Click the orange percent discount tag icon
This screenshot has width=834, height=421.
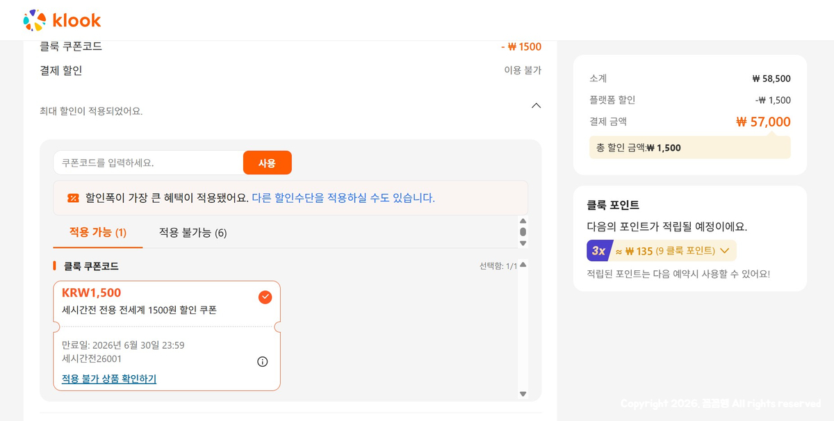[73, 198]
